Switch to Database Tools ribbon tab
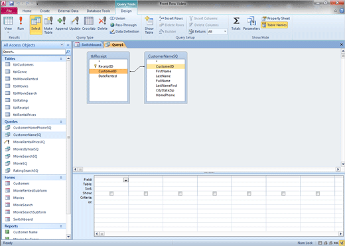345x246 pixels. 98,11
